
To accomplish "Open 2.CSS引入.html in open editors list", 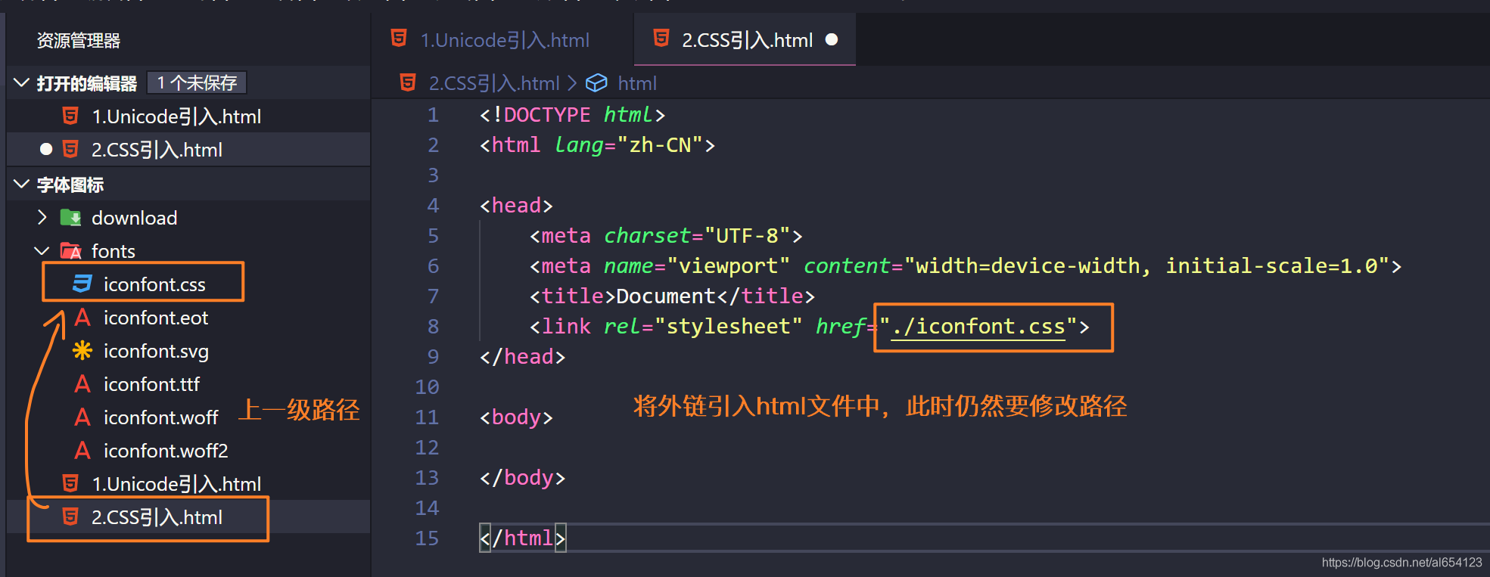I will tap(157, 150).
